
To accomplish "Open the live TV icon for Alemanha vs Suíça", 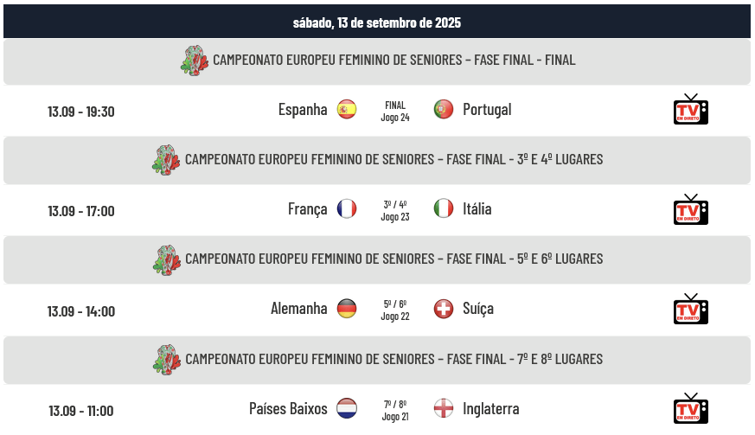I will tap(690, 309).
